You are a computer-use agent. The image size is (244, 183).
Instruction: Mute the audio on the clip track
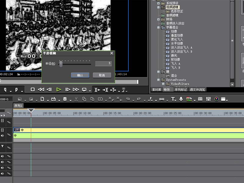tap(2, 136)
